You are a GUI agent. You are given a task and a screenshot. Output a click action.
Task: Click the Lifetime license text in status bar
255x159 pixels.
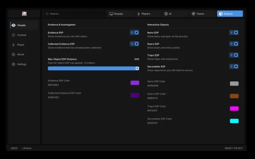pyautogui.click(x=27, y=148)
